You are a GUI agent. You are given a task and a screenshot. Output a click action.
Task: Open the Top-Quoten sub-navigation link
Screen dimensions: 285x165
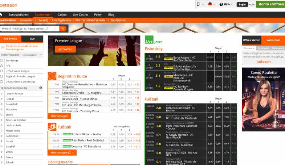(118, 20)
